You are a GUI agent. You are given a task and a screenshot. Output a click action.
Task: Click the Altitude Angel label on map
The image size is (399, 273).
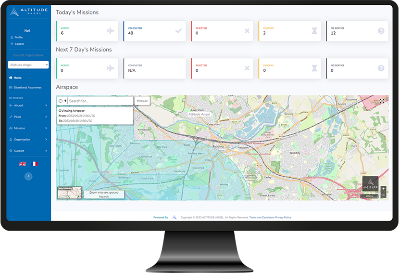click(x=199, y=114)
